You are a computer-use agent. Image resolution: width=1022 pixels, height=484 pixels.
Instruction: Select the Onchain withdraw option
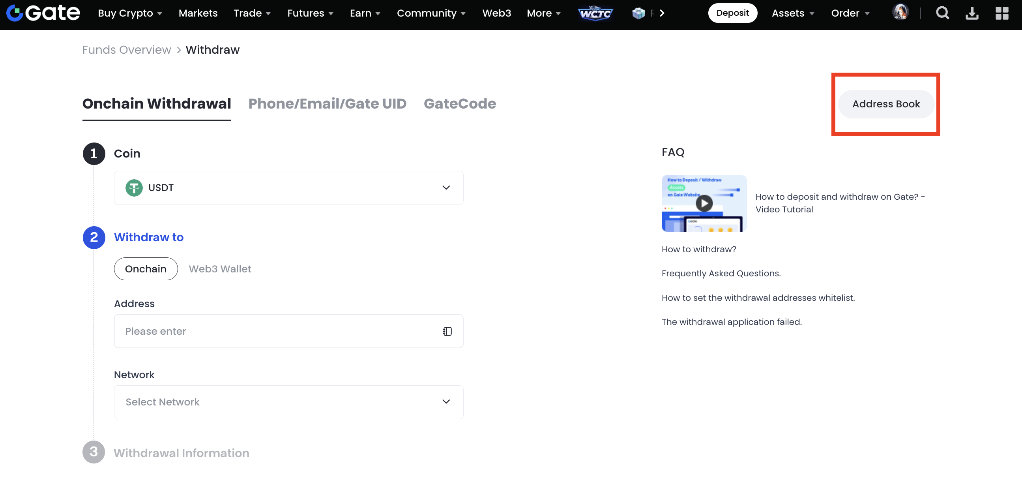[x=146, y=269]
